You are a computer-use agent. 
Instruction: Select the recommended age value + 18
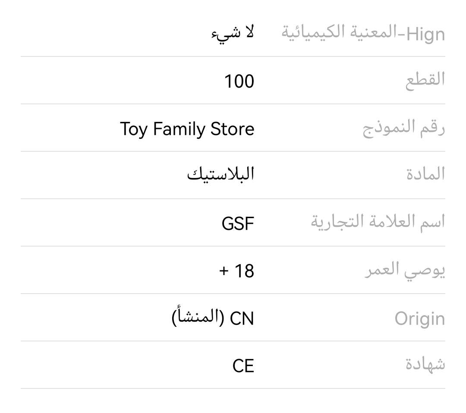click(236, 271)
